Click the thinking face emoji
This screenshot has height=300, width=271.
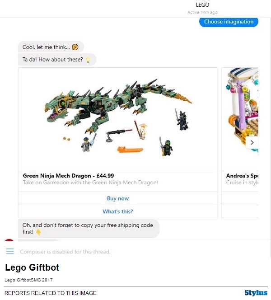[x=75, y=47]
